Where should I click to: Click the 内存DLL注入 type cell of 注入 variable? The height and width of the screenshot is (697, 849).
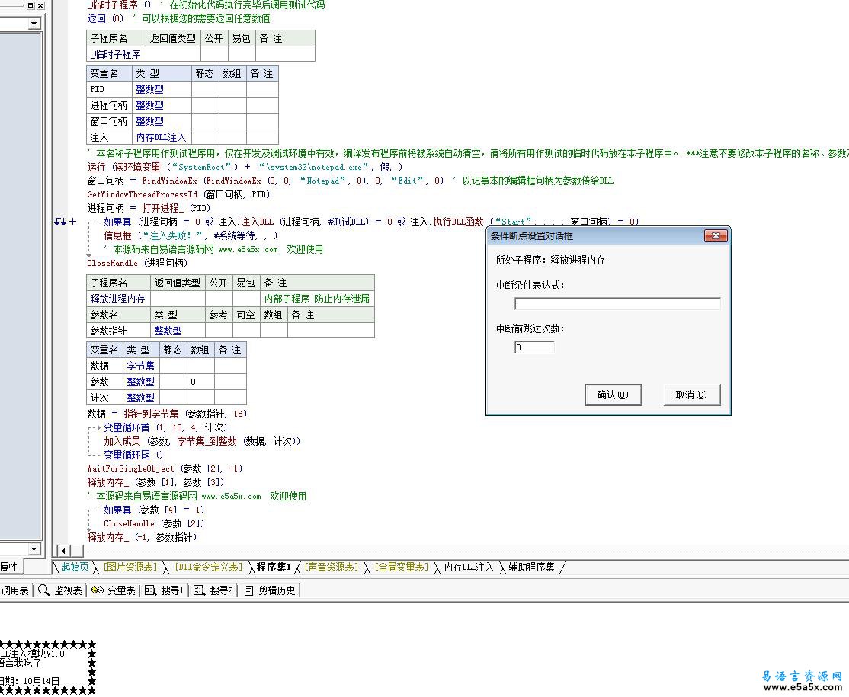[162, 137]
